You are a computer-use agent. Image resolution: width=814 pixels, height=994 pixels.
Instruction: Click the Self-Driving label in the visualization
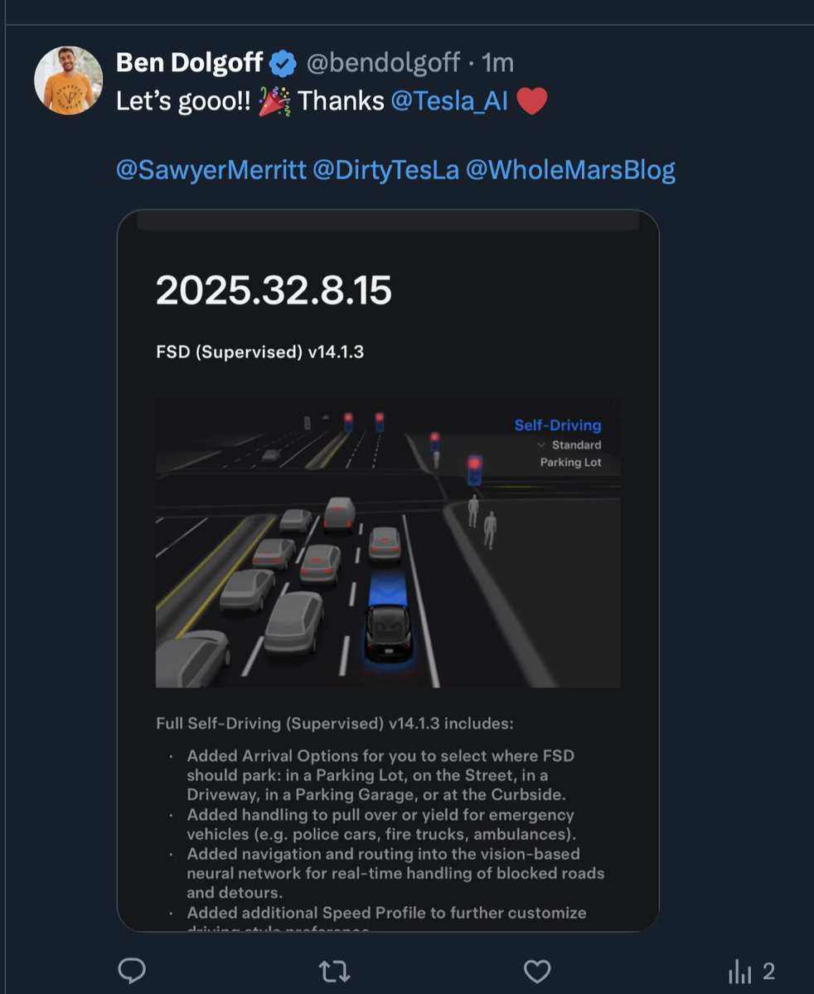coord(558,424)
